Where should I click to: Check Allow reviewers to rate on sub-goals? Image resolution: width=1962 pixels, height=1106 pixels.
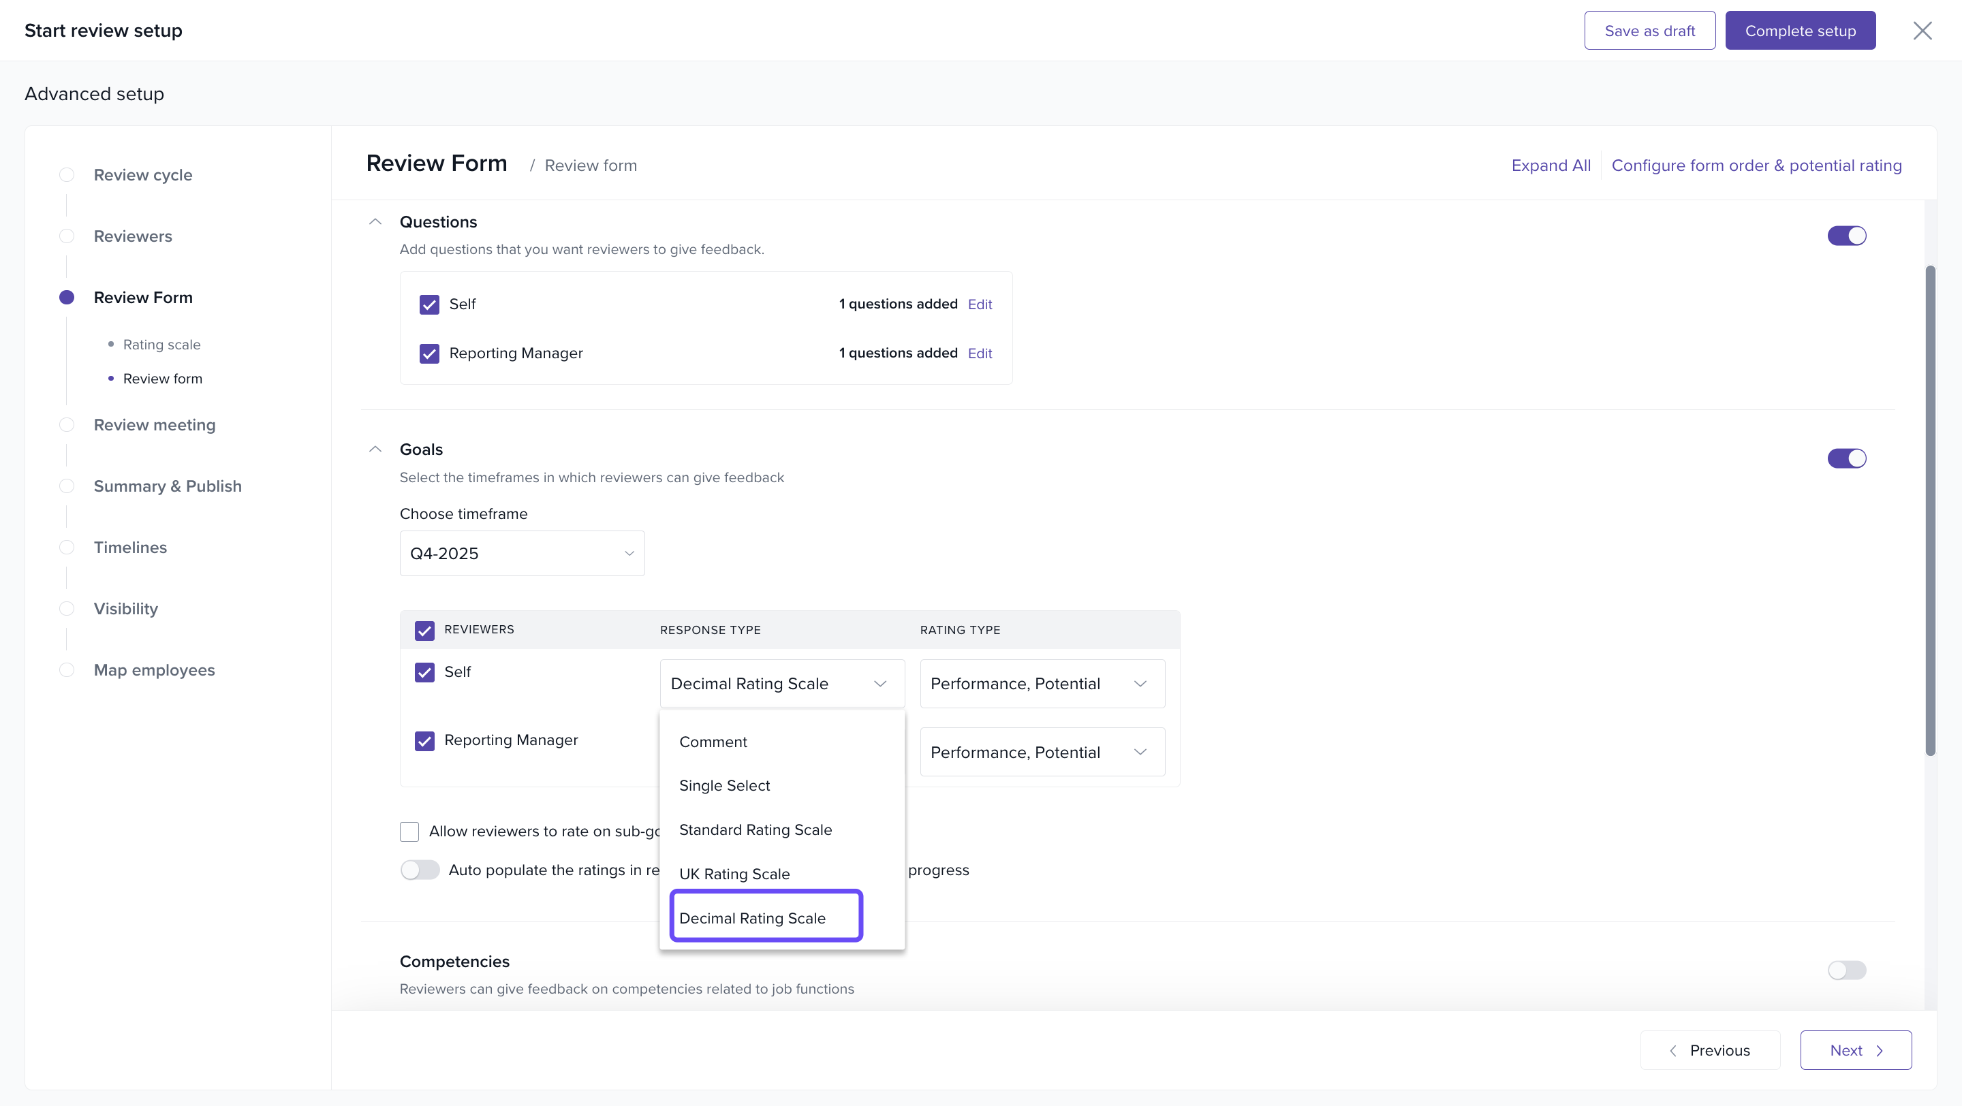[x=409, y=832]
